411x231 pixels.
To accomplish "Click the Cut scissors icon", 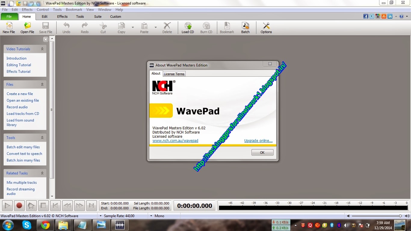I will click(103, 28).
